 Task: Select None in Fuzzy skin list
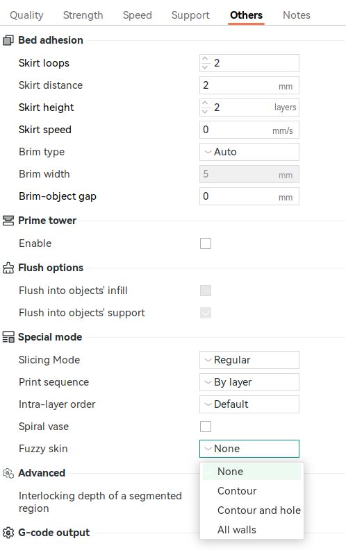tap(252, 472)
